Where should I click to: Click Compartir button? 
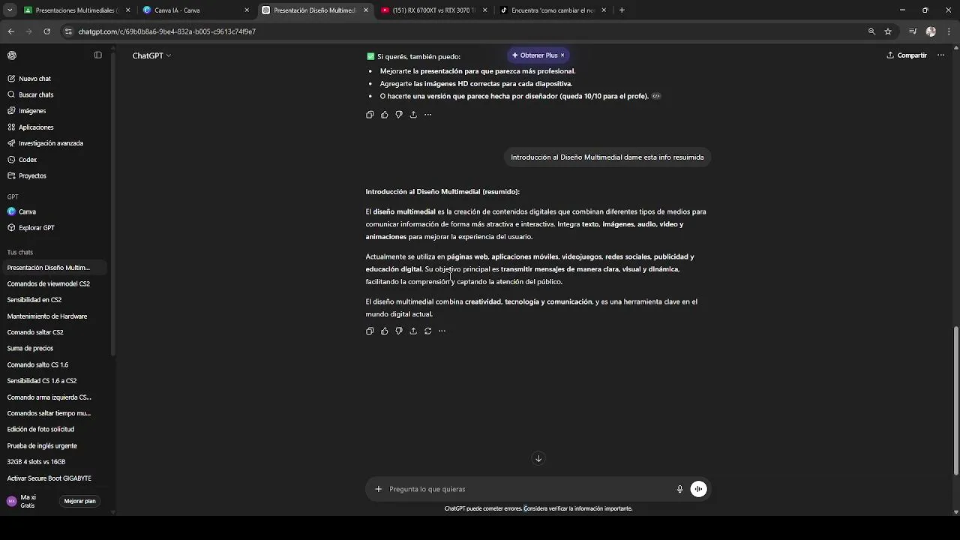point(907,55)
